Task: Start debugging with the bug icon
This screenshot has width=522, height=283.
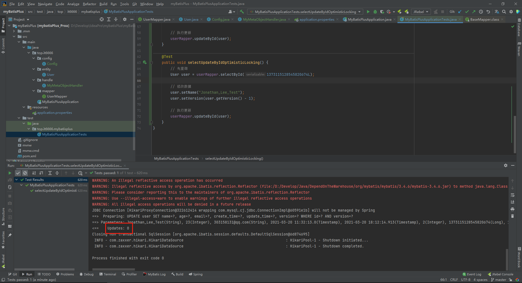Action: coord(375,12)
